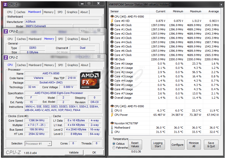Viewport: 226px width, 159px height.
Task: Click the Maximum column header
Action: (x=194, y=11)
